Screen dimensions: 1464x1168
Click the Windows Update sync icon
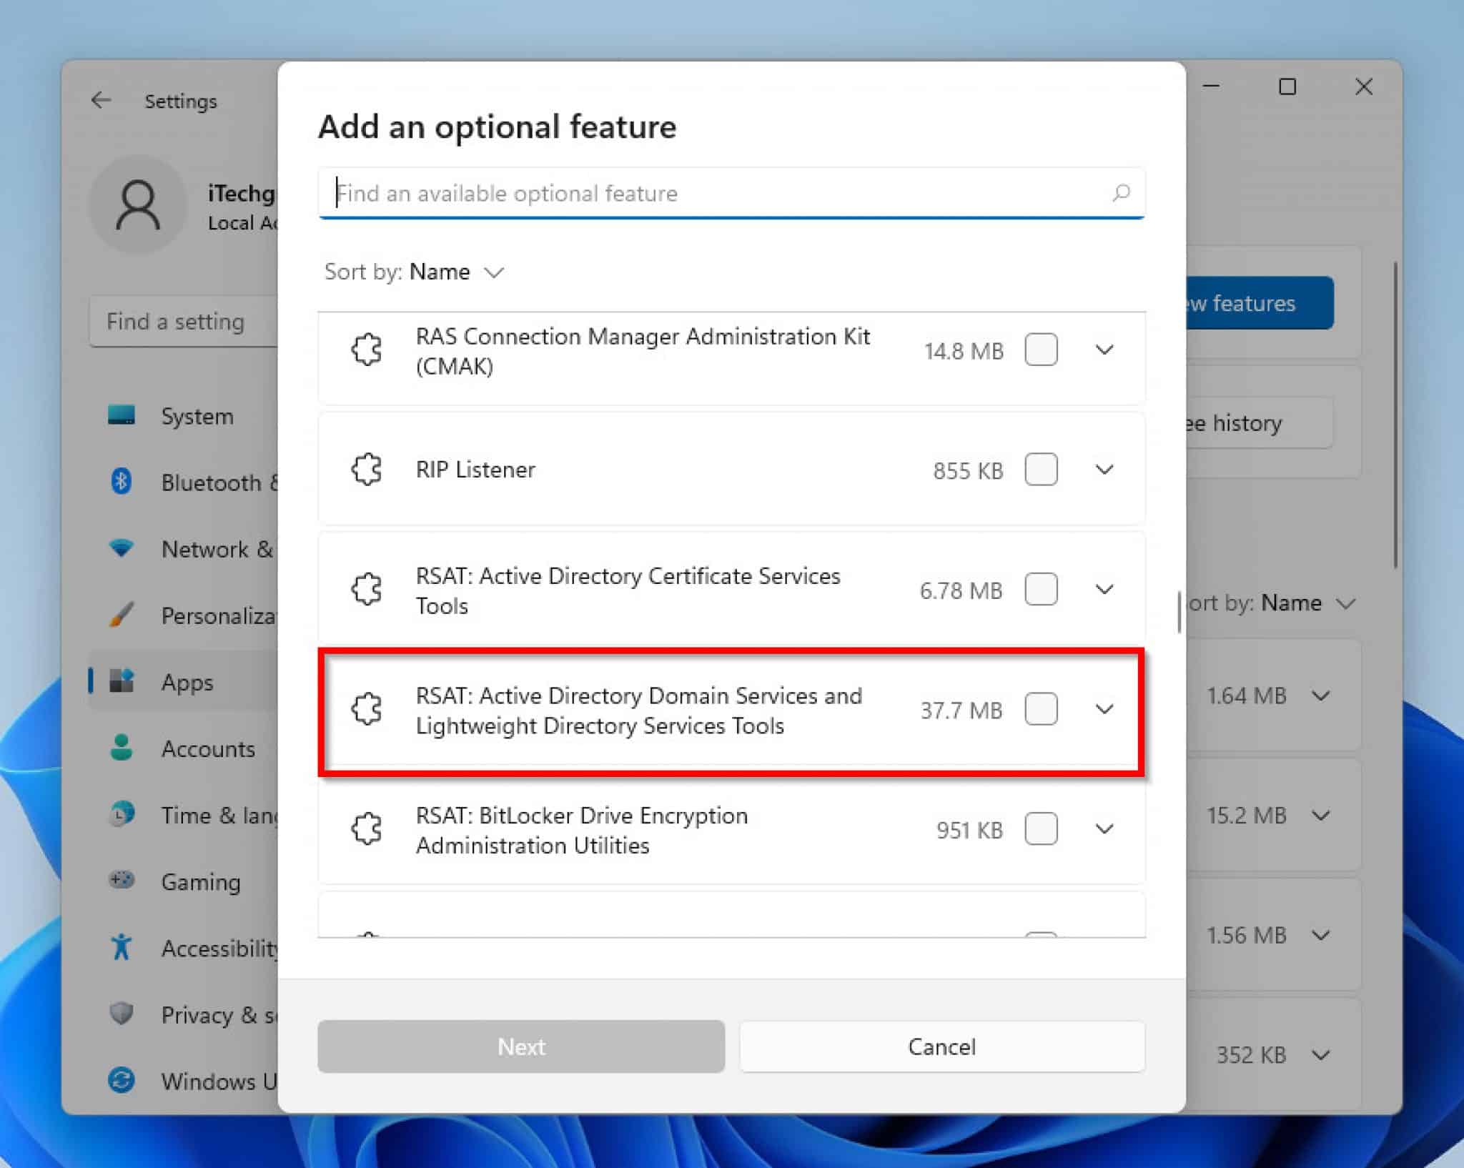pos(121,1080)
